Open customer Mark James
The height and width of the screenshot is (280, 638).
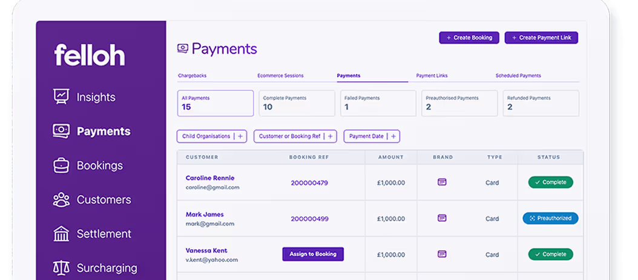[x=205, y=215]
